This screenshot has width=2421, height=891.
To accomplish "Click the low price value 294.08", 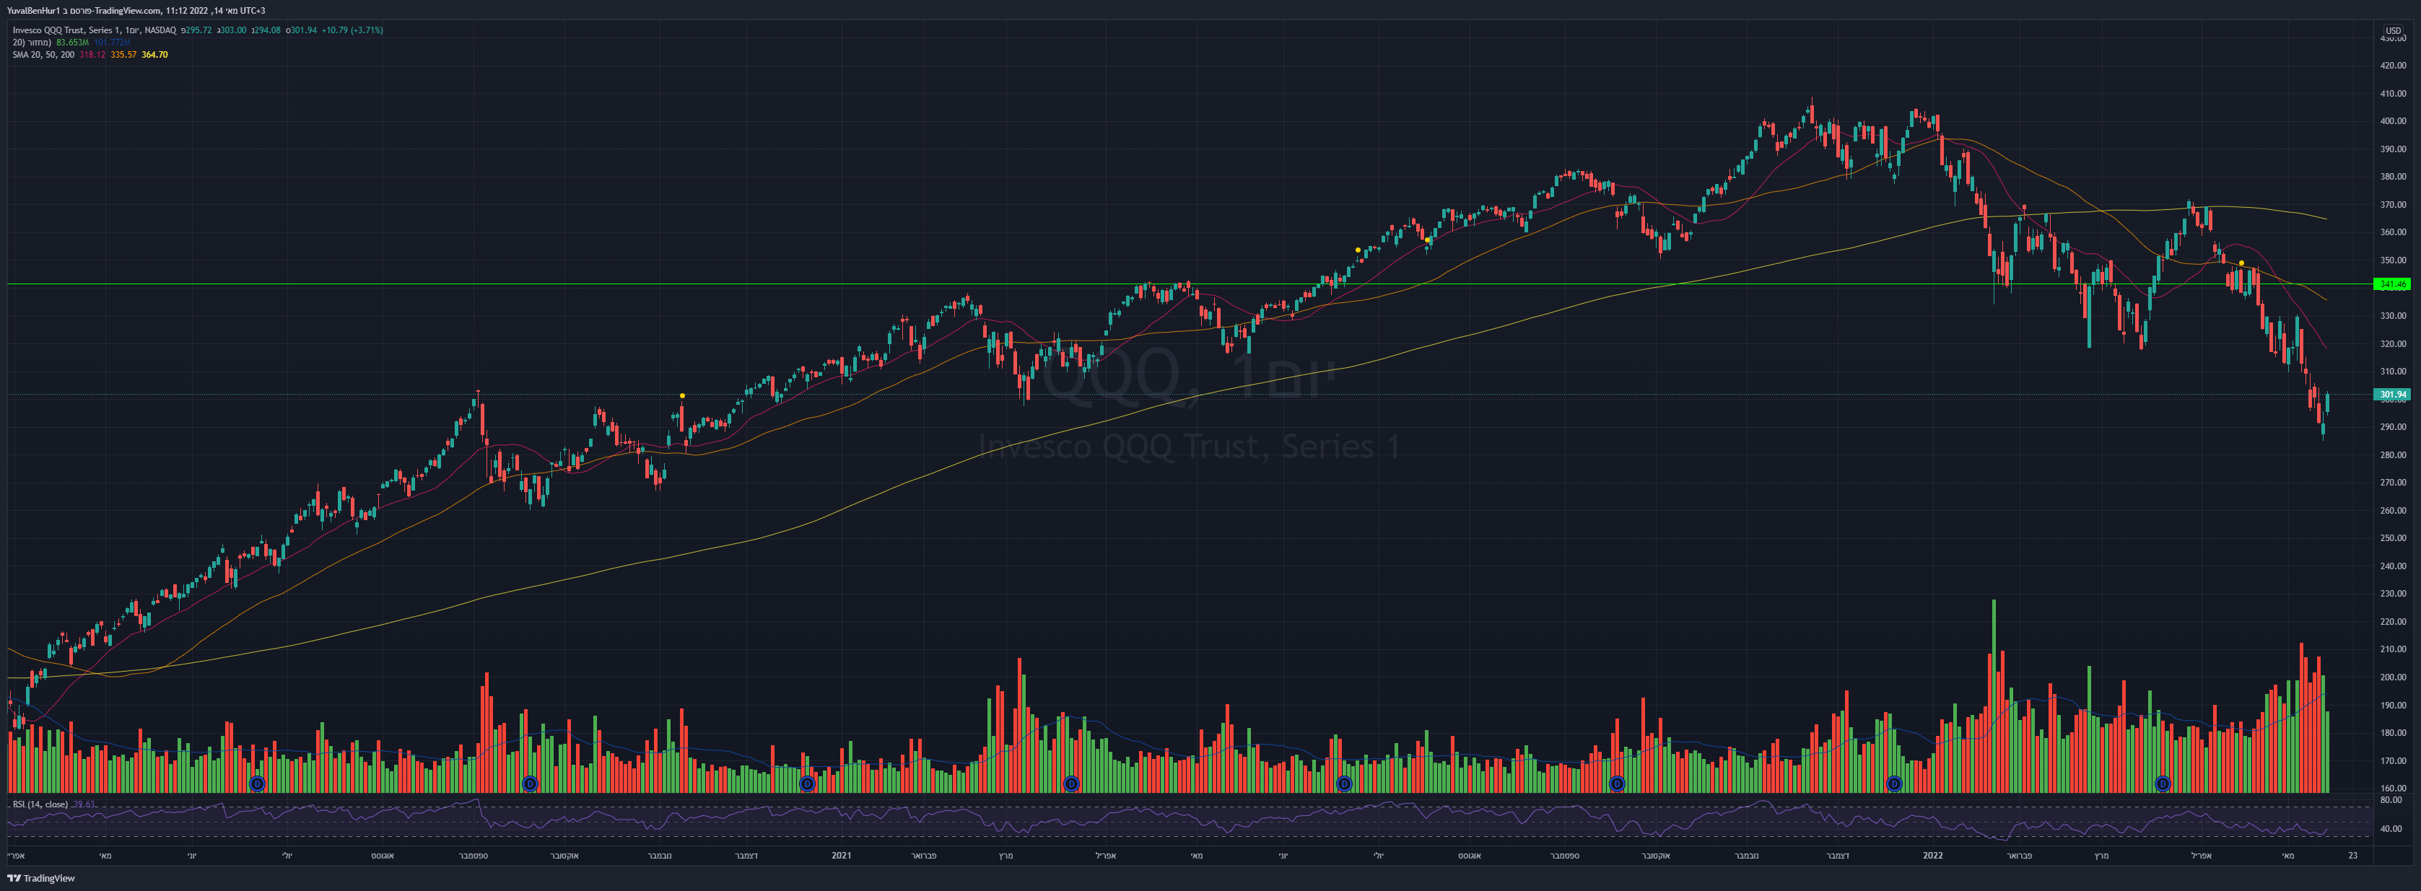I will [267, 30].
